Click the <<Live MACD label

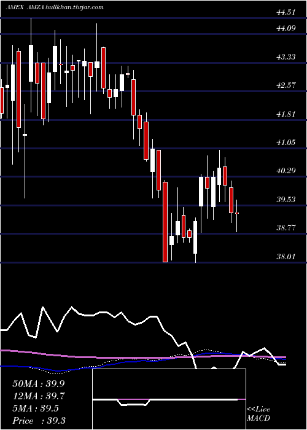258,414
